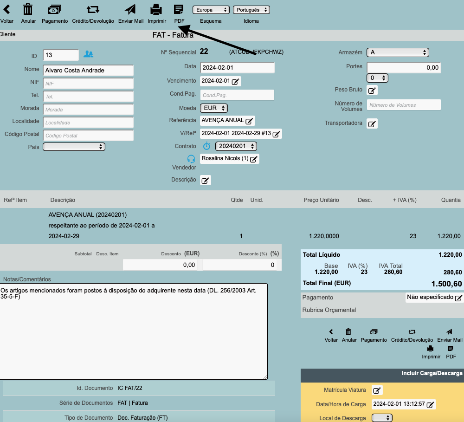Open the Esquema Europa dropdown

211,10
